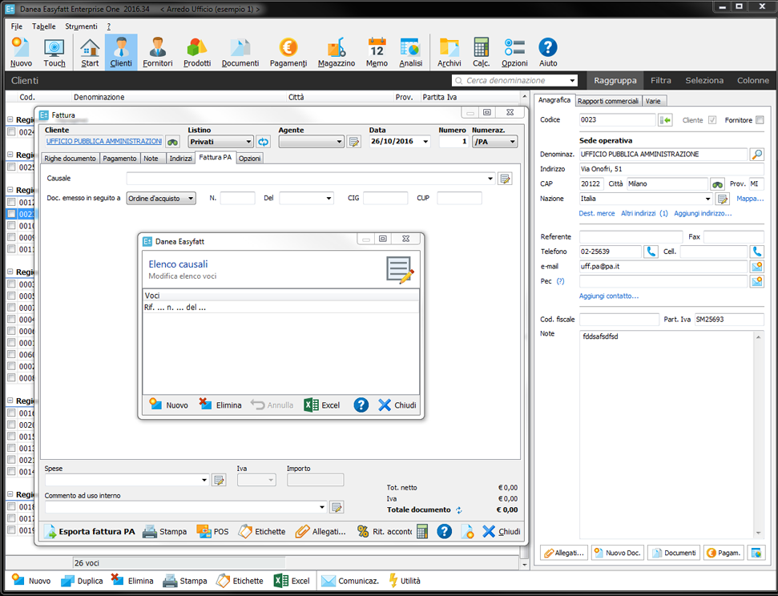Open the Pagamenti euro icon
The width and height of the screenshot is (778, 596).
[288, 52]
